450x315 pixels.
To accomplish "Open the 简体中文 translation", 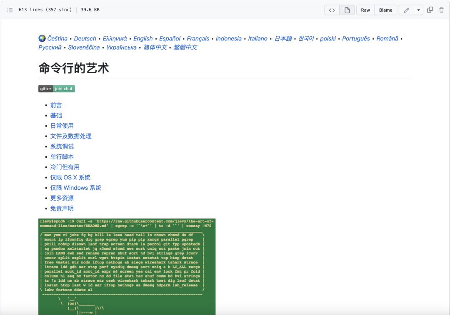I will point(155,47).
